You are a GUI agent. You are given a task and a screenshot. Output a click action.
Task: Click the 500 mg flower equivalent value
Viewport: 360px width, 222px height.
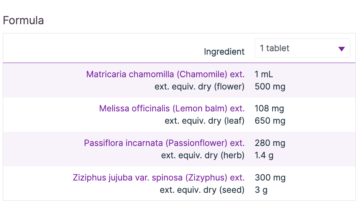click(x=270, y=86)
